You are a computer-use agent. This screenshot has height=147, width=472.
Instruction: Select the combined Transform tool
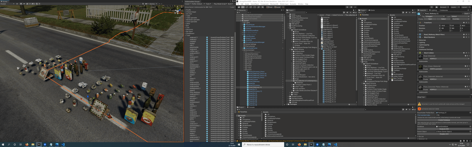(258, 7)
